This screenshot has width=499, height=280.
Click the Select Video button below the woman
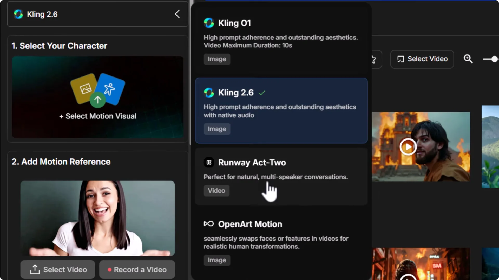[x=57, y=269]
